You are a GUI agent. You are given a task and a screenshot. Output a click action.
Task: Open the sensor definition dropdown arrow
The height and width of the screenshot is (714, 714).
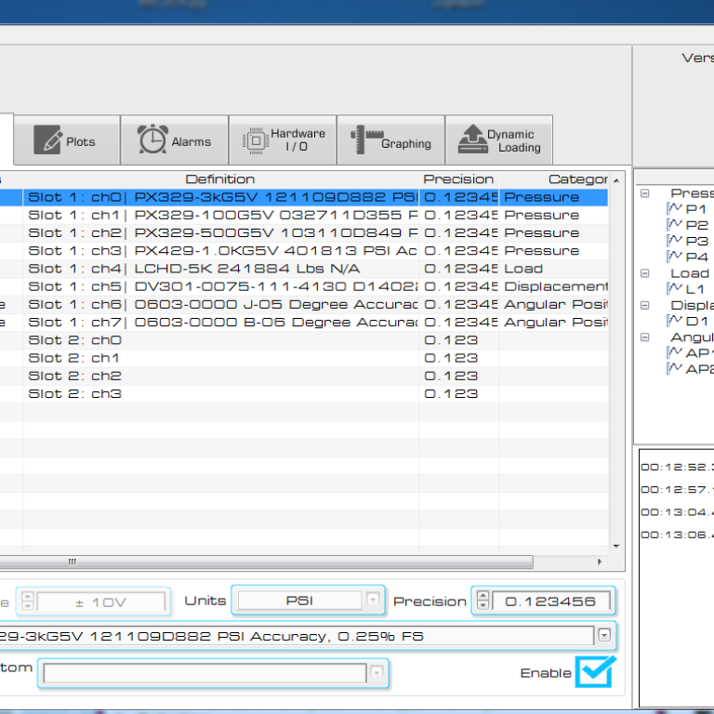tap(604, 635)
